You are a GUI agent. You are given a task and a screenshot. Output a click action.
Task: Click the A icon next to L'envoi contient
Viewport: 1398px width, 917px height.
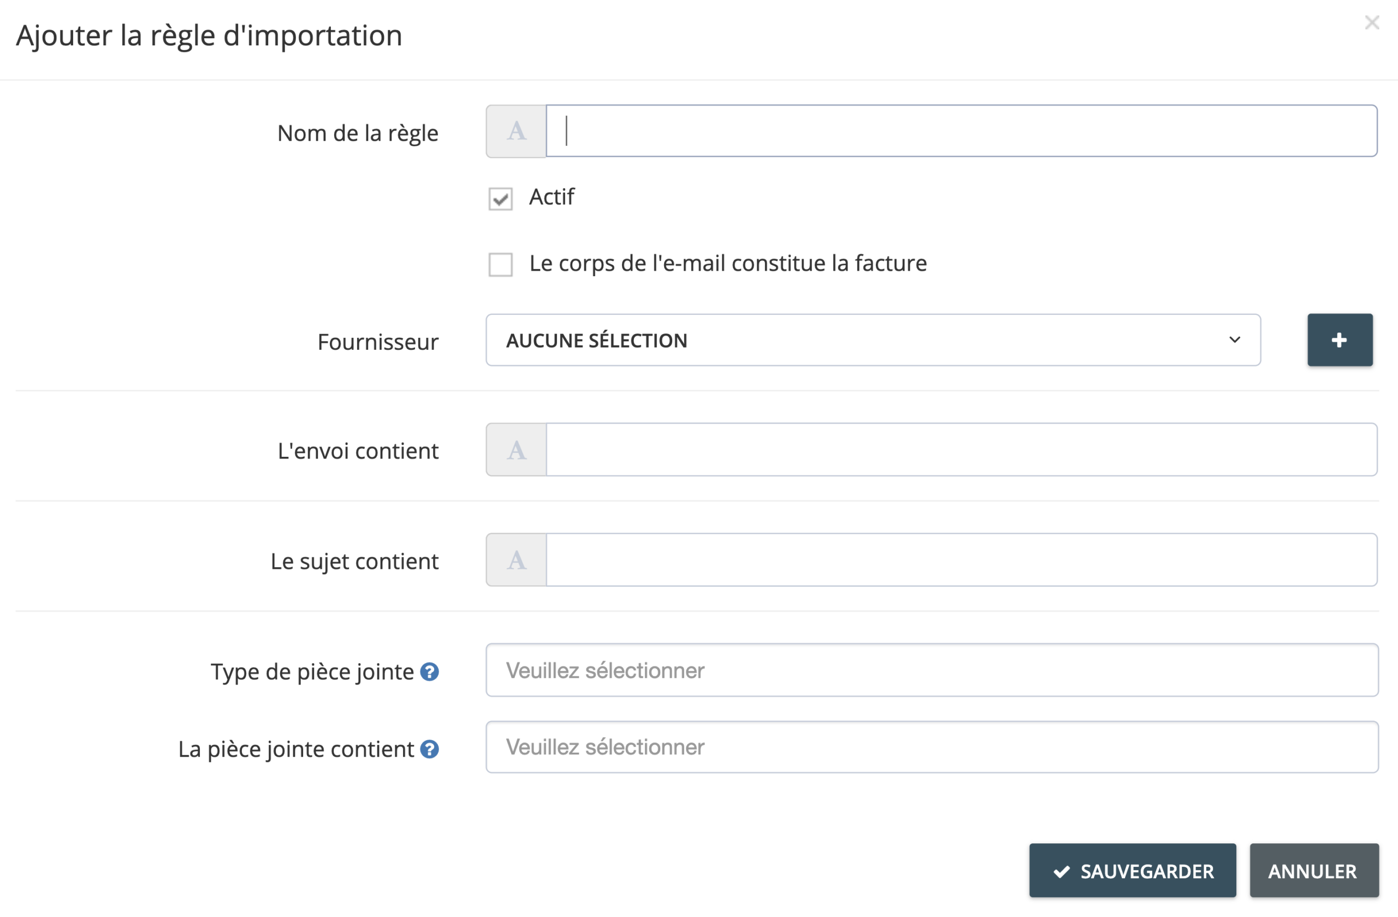tap(516, 450)
